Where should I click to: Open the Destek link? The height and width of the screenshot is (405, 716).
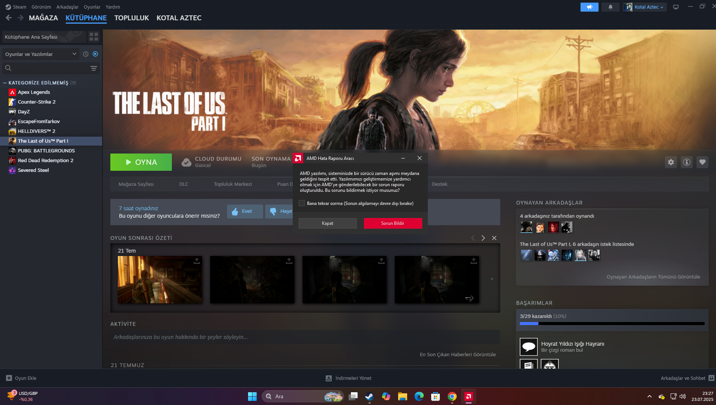(x=439, y=184)
